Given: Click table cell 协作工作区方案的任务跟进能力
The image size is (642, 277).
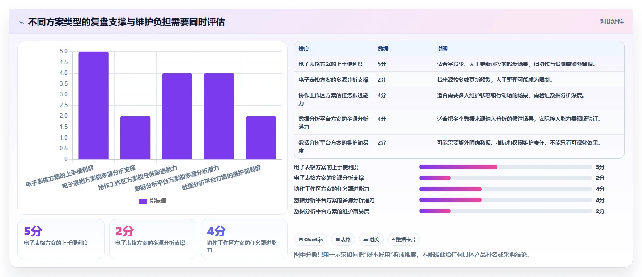Looking at the screenshot, I should click(333, 99).
